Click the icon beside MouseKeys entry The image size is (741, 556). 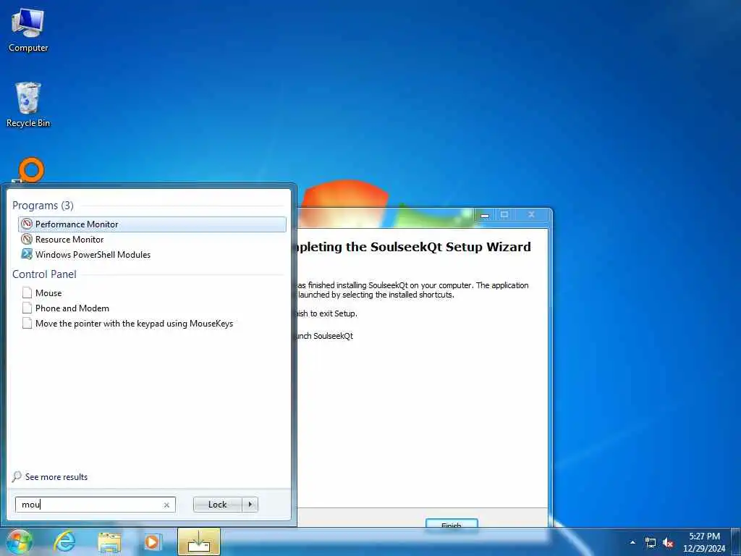27,324
